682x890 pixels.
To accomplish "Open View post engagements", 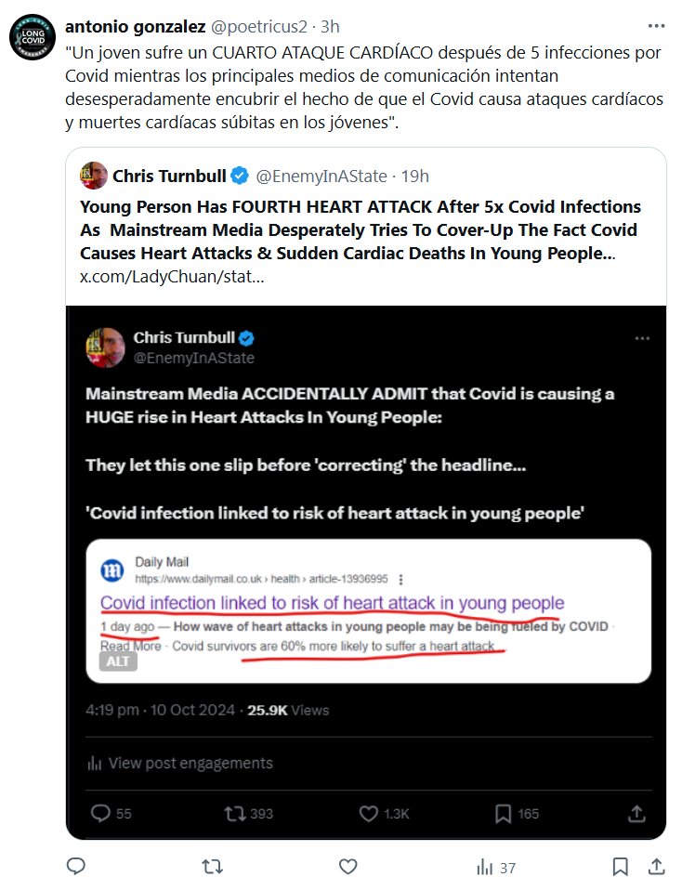I will coord(190,763).
